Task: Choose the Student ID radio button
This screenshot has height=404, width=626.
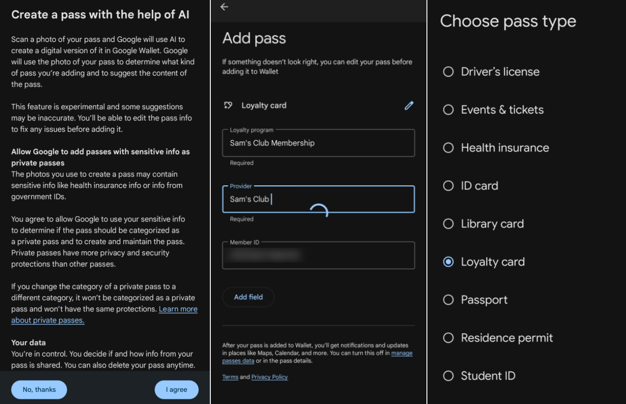Action: click(448, 376)
